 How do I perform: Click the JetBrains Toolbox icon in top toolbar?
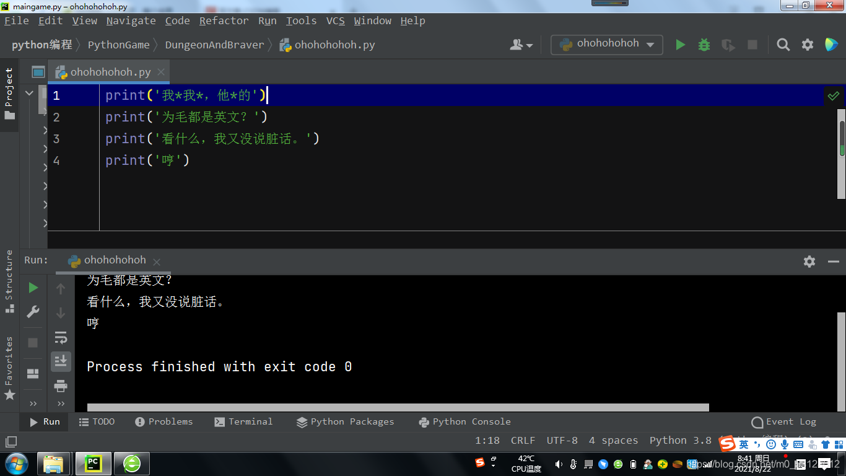pyautogui.click(x=831, y=45)
